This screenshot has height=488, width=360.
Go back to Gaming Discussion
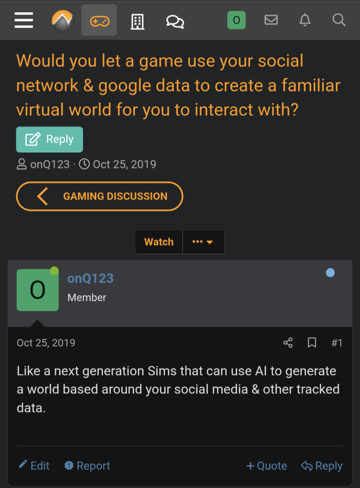[100, 196]
